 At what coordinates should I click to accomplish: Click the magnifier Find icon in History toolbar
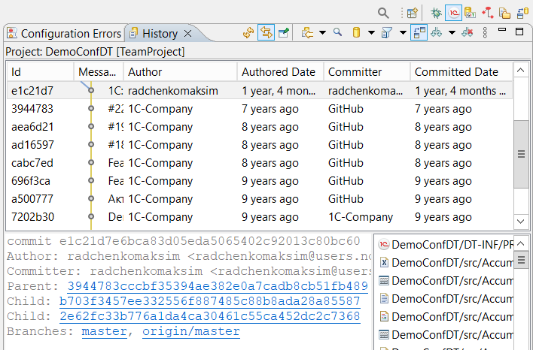pyautogui.click(x=338, y=33)
